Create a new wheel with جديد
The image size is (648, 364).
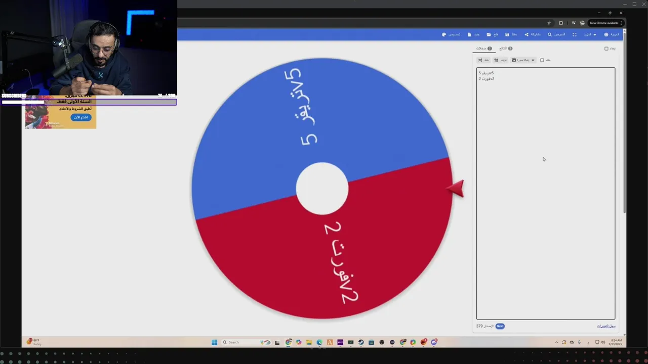coord(473,34)
